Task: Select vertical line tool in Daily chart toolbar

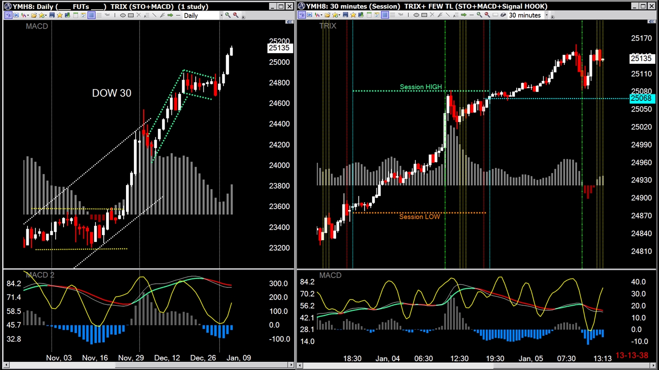Action: tap(115, 15)
